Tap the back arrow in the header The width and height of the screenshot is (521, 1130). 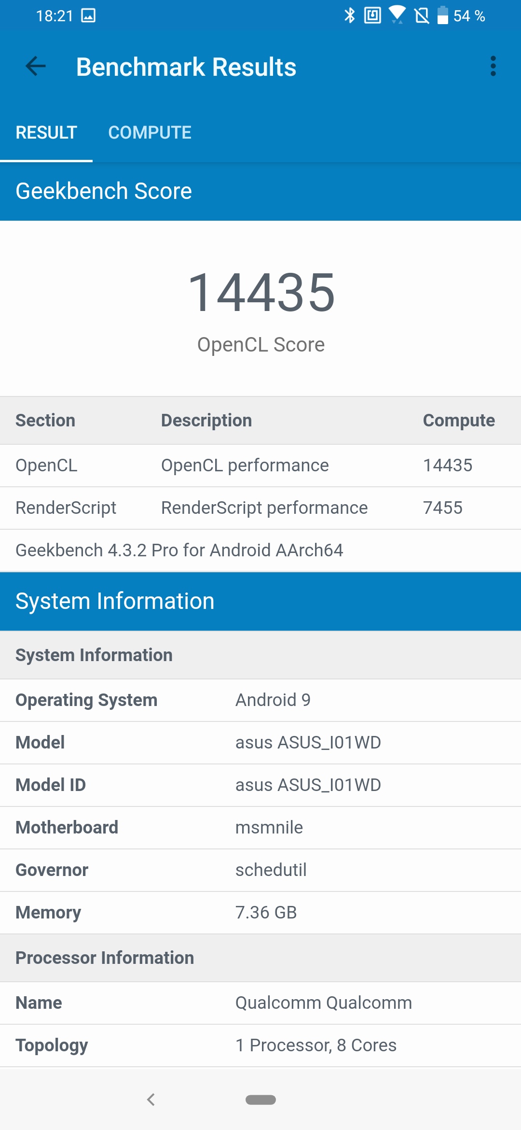pyautogui.click(x=35, y=66)
